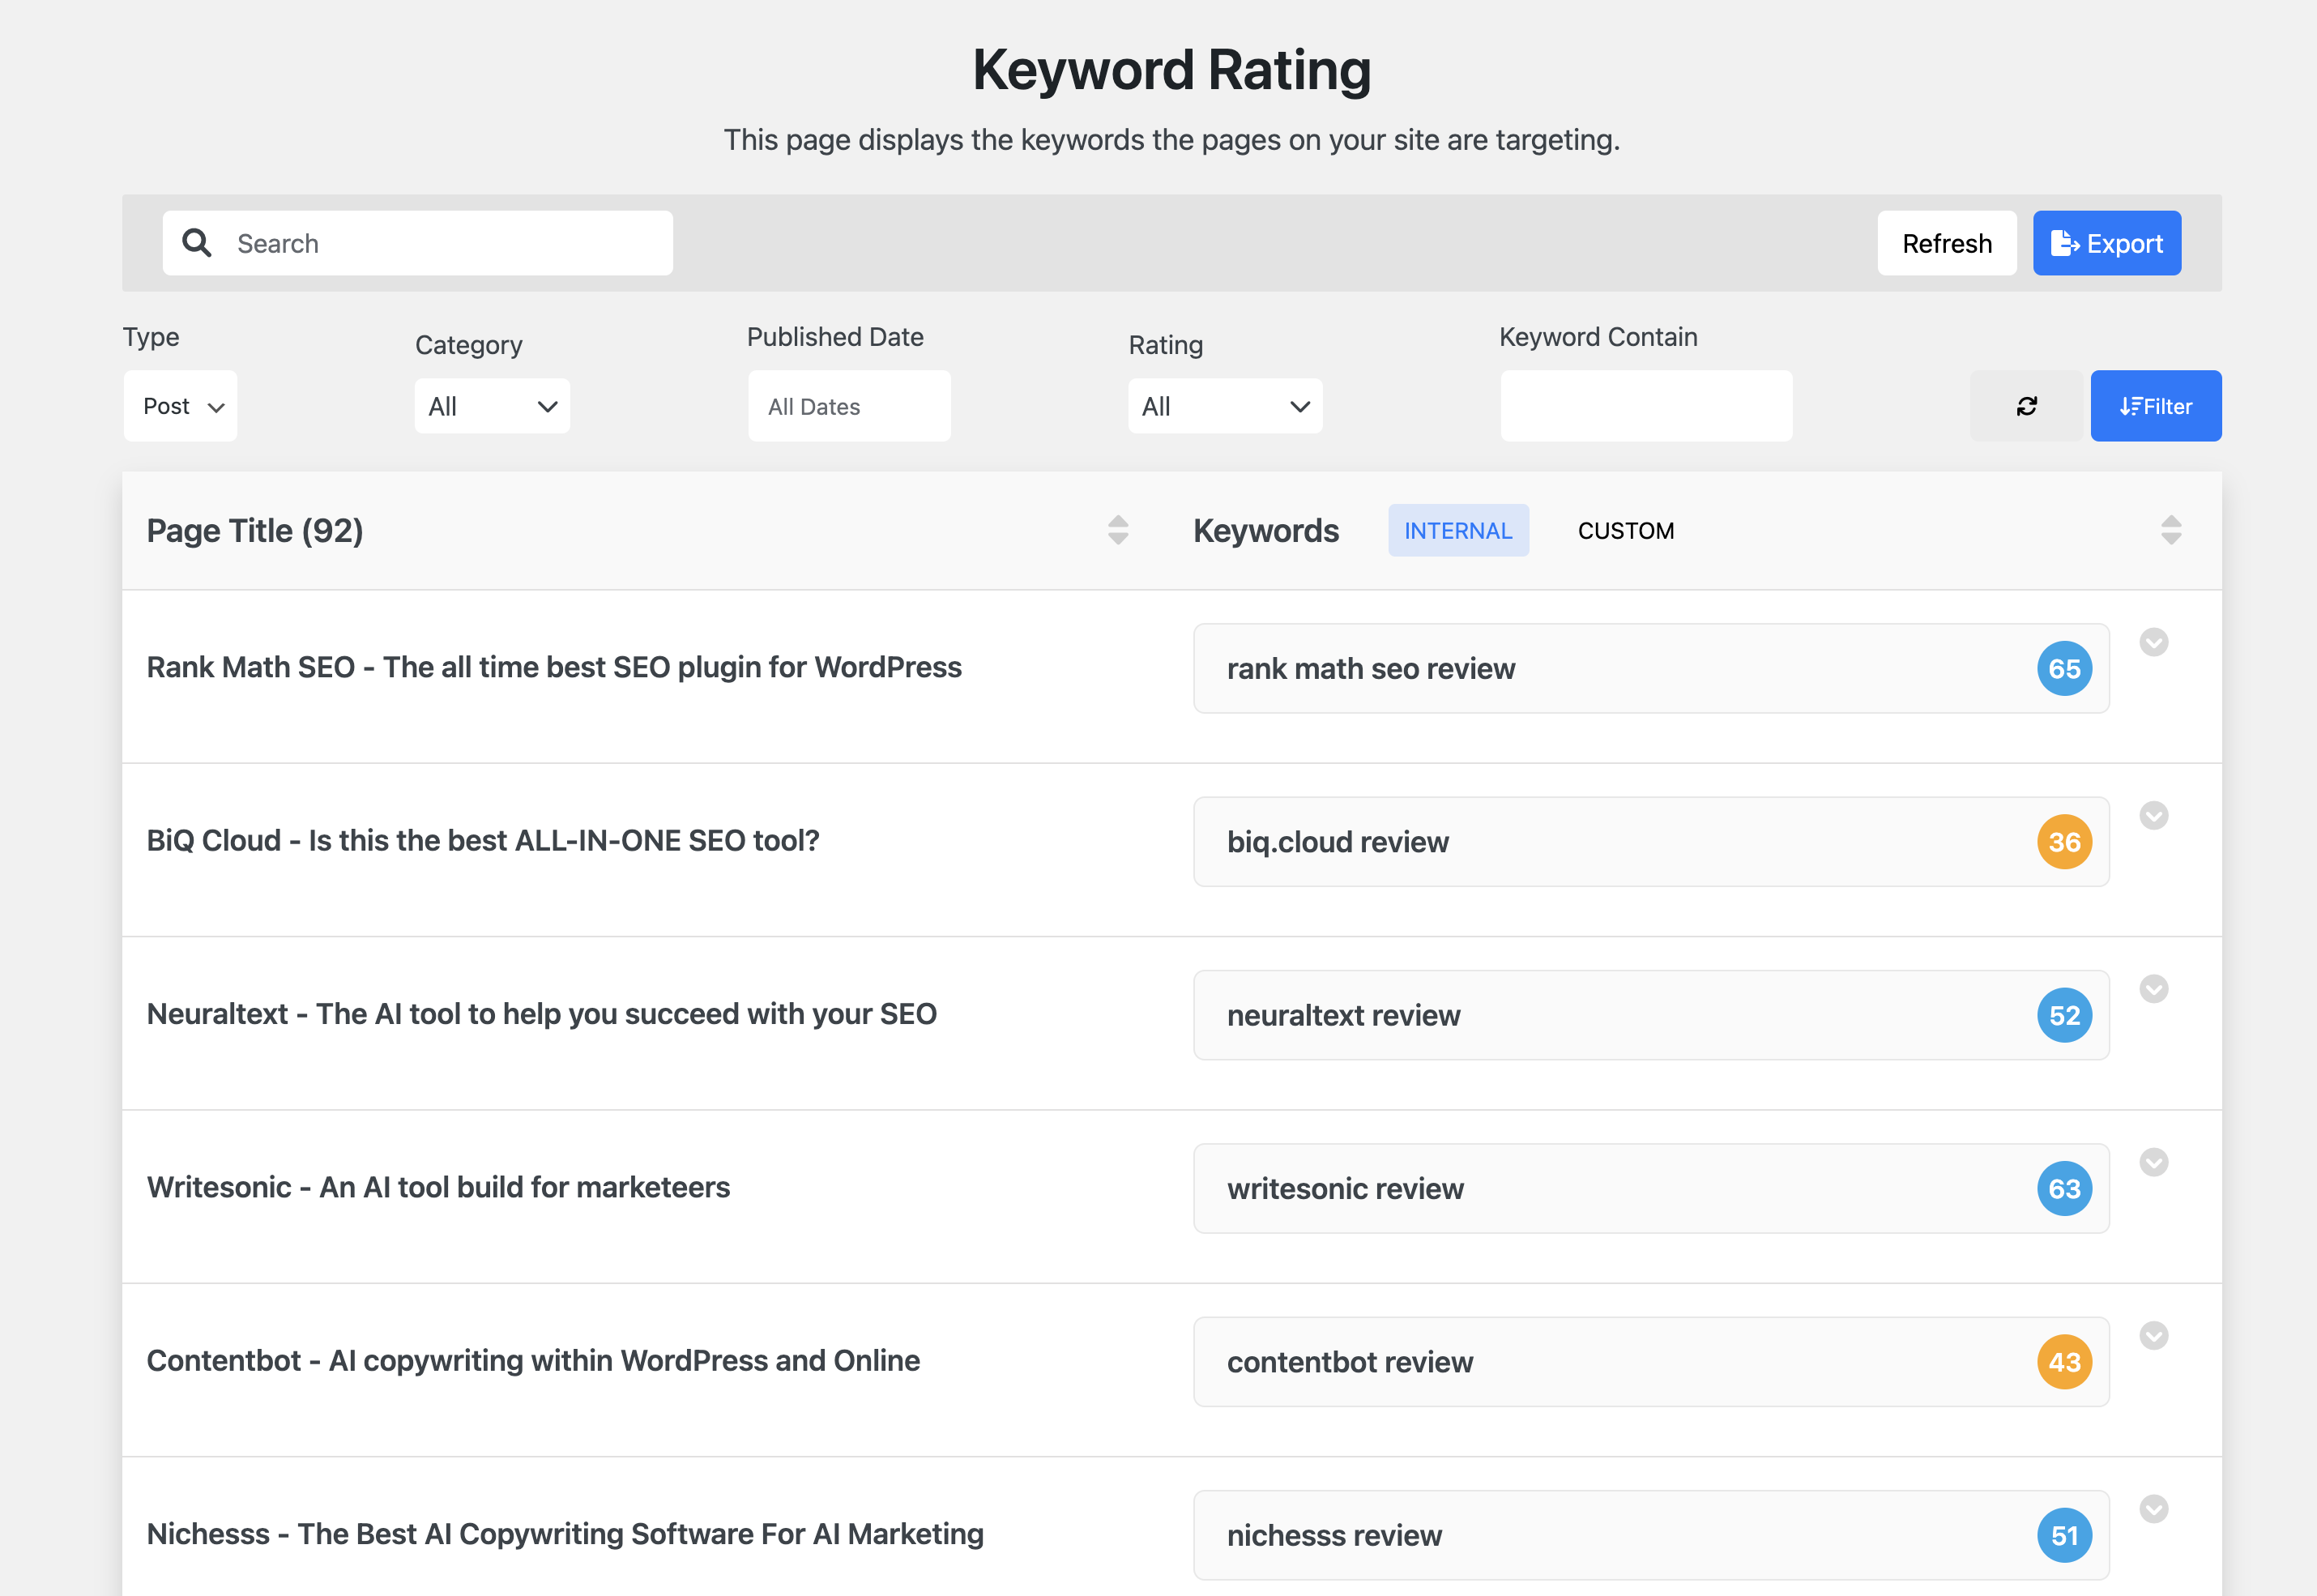Click the Nichesss page title

point(566,1533)
